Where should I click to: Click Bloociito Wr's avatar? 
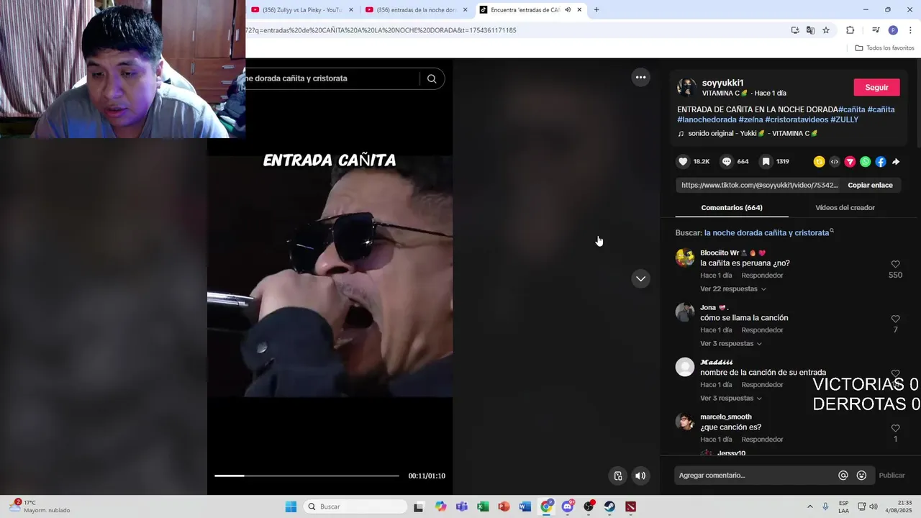(685, 258)
